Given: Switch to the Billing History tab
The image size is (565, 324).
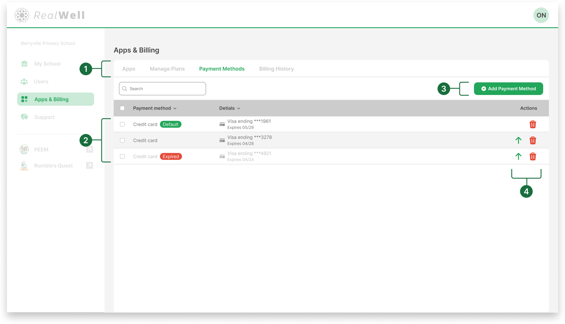Looking at the screenshot, I should pos(276,69).
